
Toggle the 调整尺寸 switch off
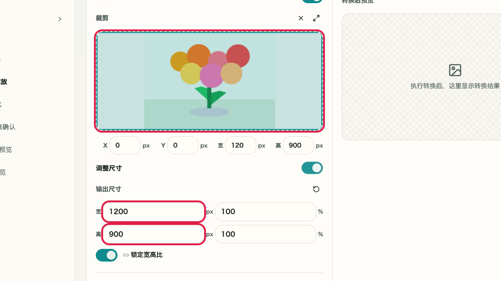[312, 168]
